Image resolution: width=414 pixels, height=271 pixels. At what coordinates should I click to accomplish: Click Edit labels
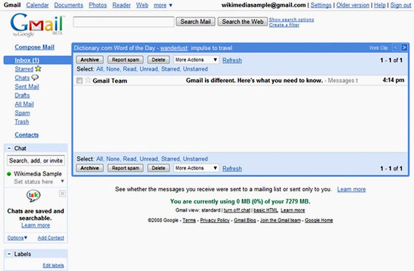(53, 265)
